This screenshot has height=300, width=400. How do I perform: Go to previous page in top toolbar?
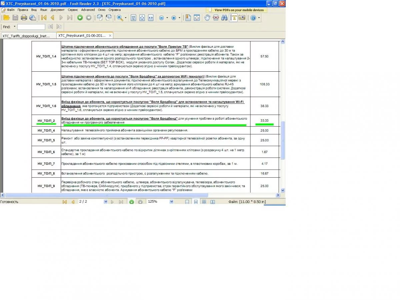click(x=52, y=18)
